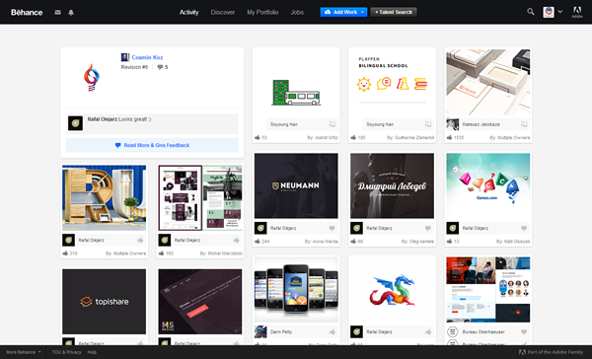Image resolution: width=592 pixels, height=359 pixels.
Task: Open My Portfolio tab
Action: click(x=262, y=13)
